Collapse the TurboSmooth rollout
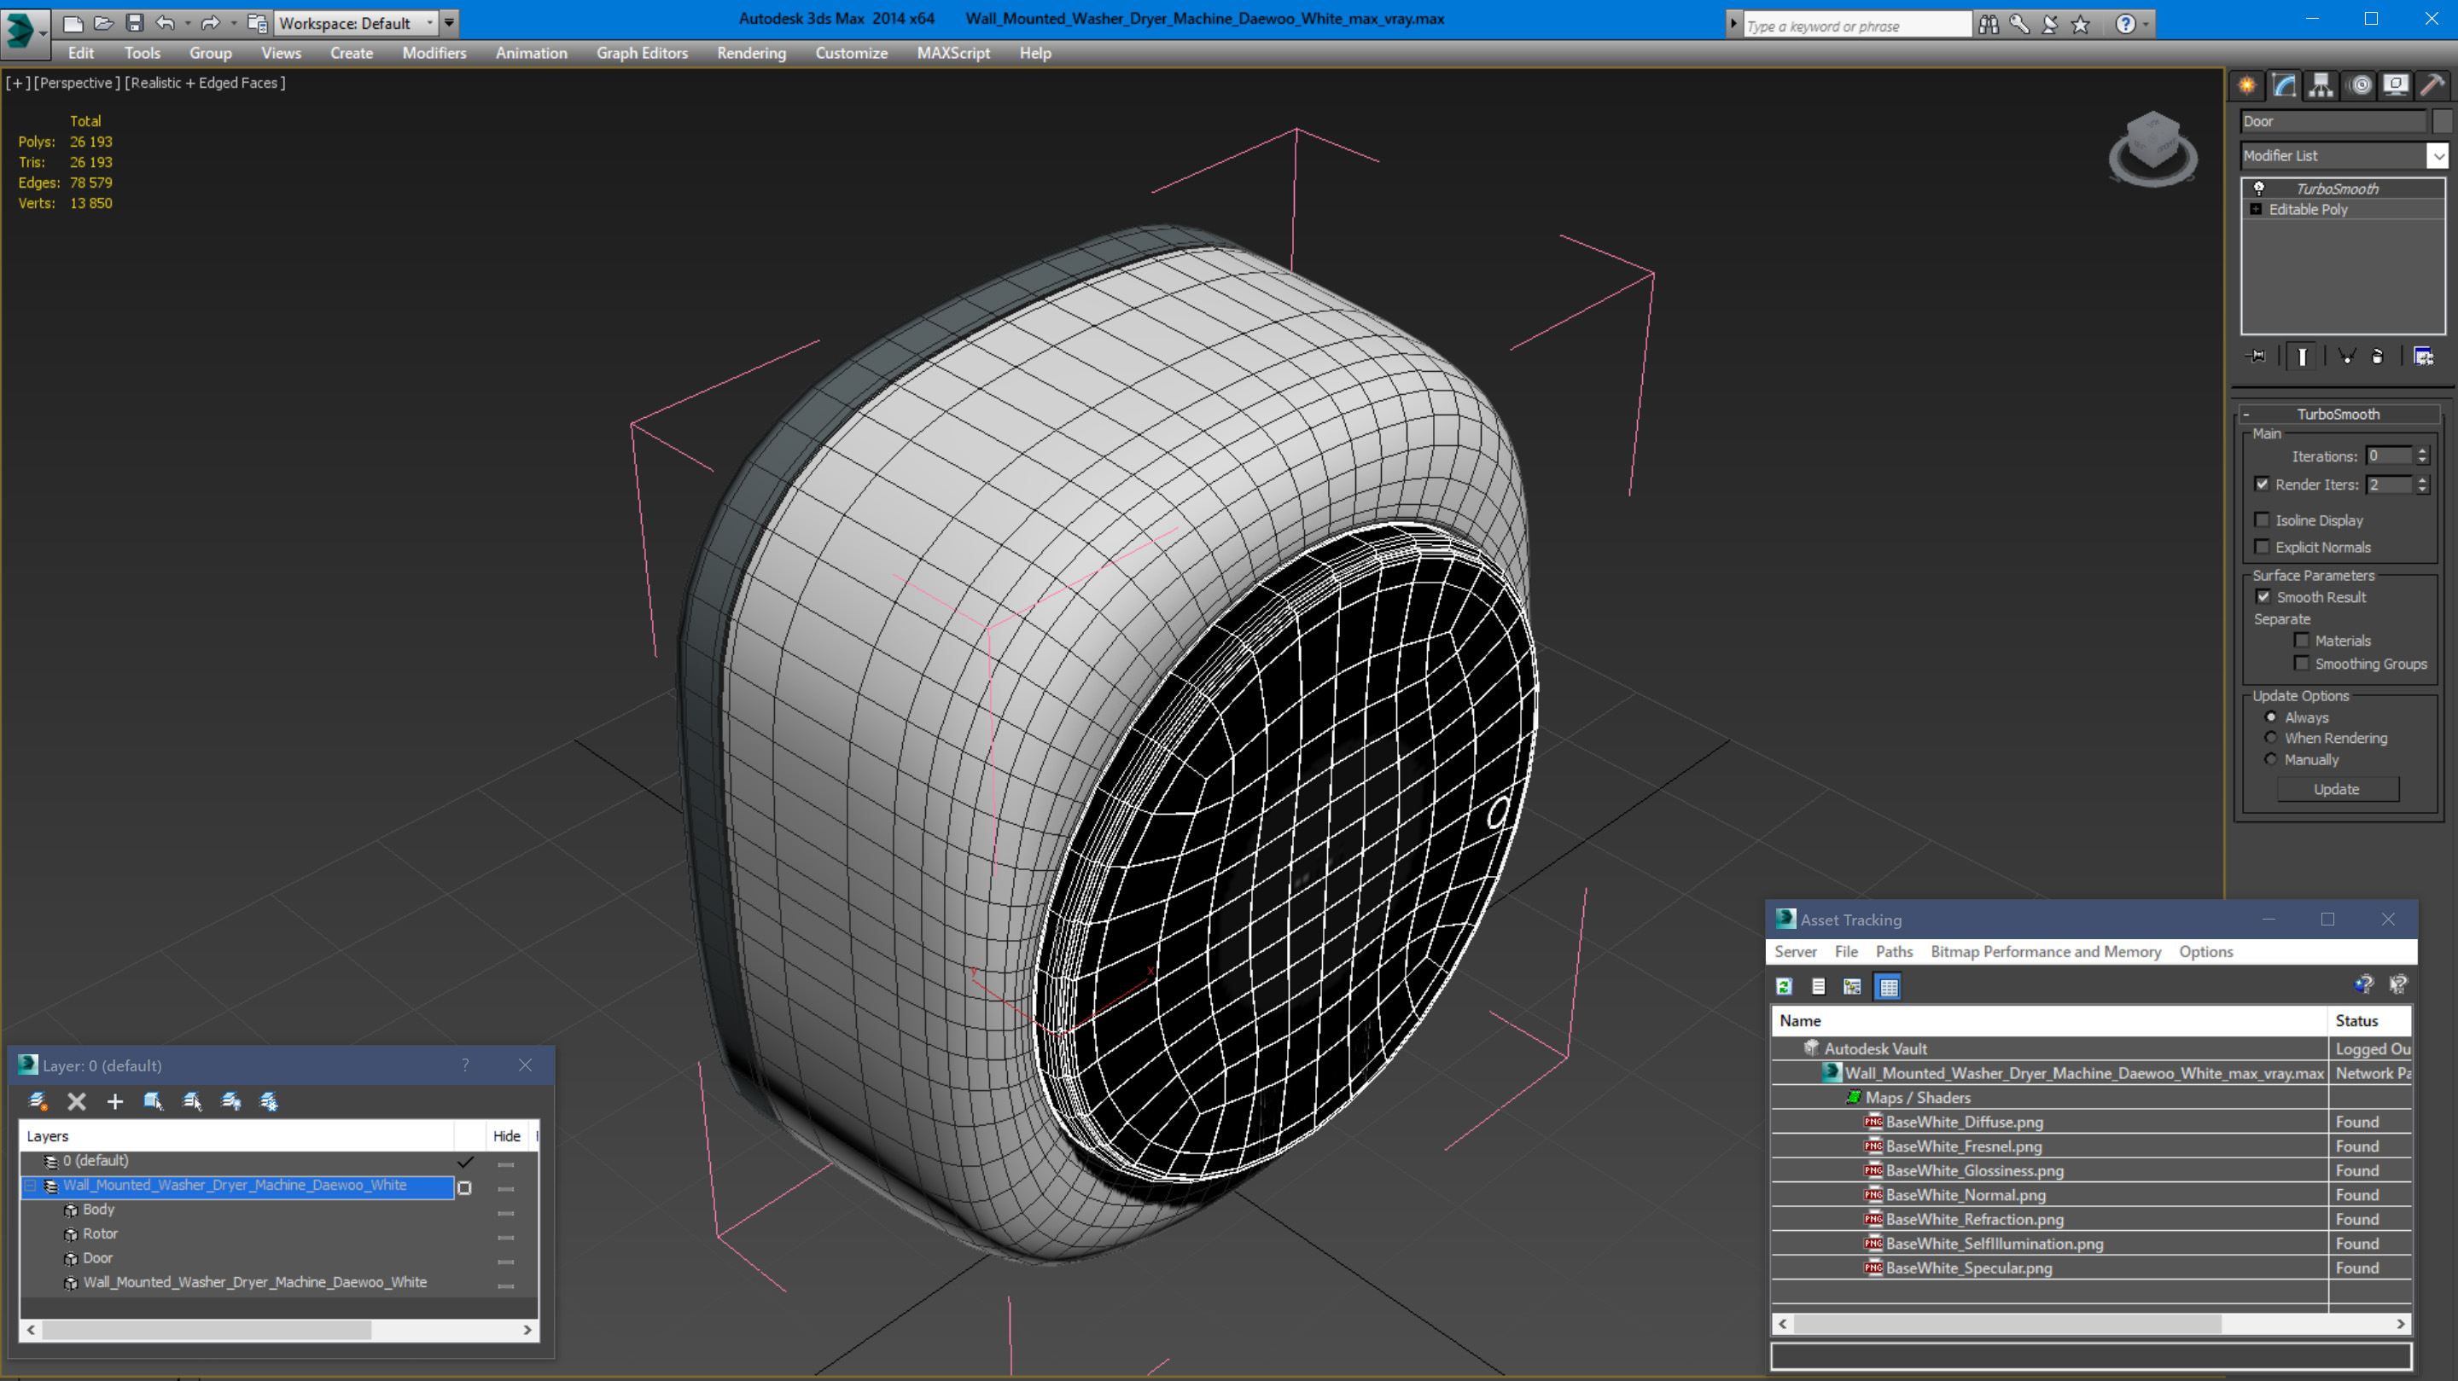 coord(2246,414)
